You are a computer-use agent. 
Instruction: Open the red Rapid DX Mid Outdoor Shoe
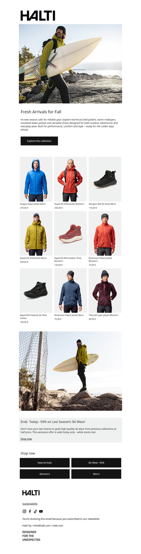pos(70,233)
